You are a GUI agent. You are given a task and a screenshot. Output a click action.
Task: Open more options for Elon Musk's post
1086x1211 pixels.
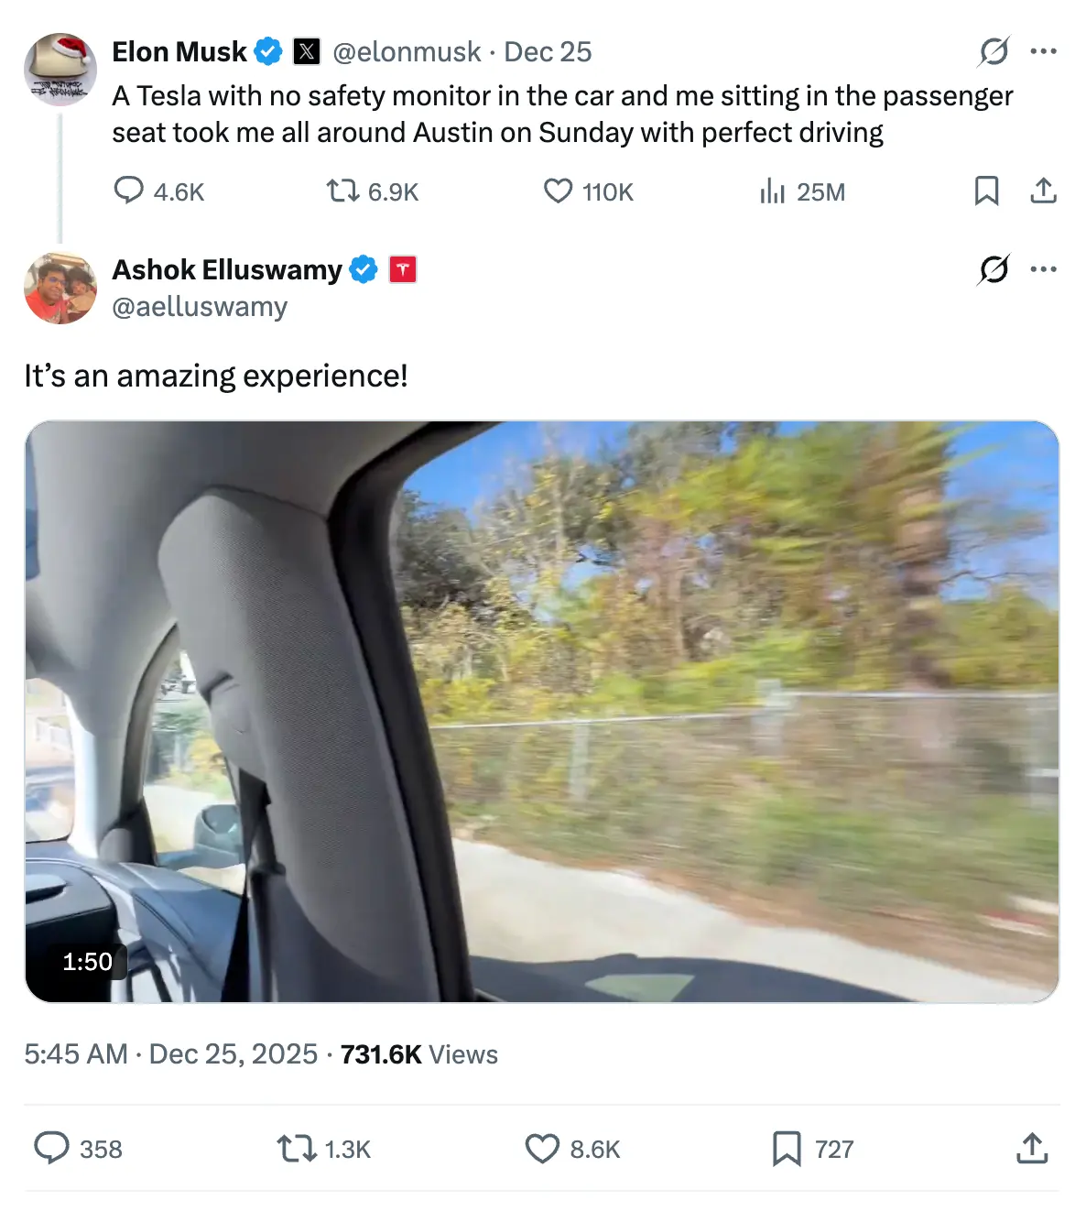[x=1043, y=52]
